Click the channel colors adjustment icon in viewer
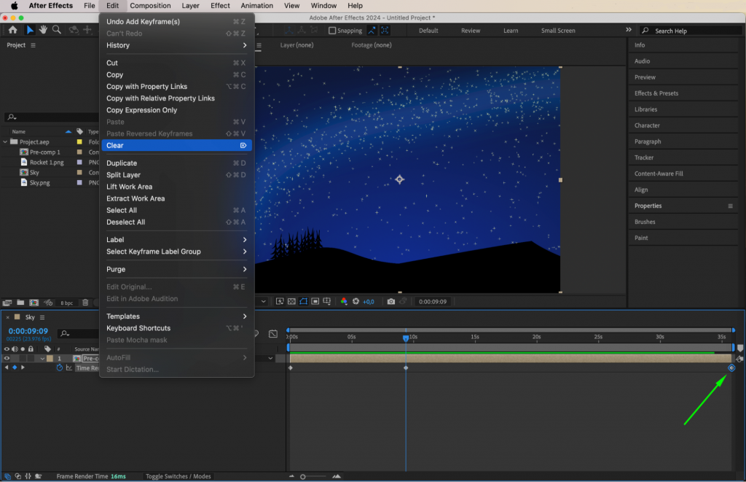 [344, 301]
